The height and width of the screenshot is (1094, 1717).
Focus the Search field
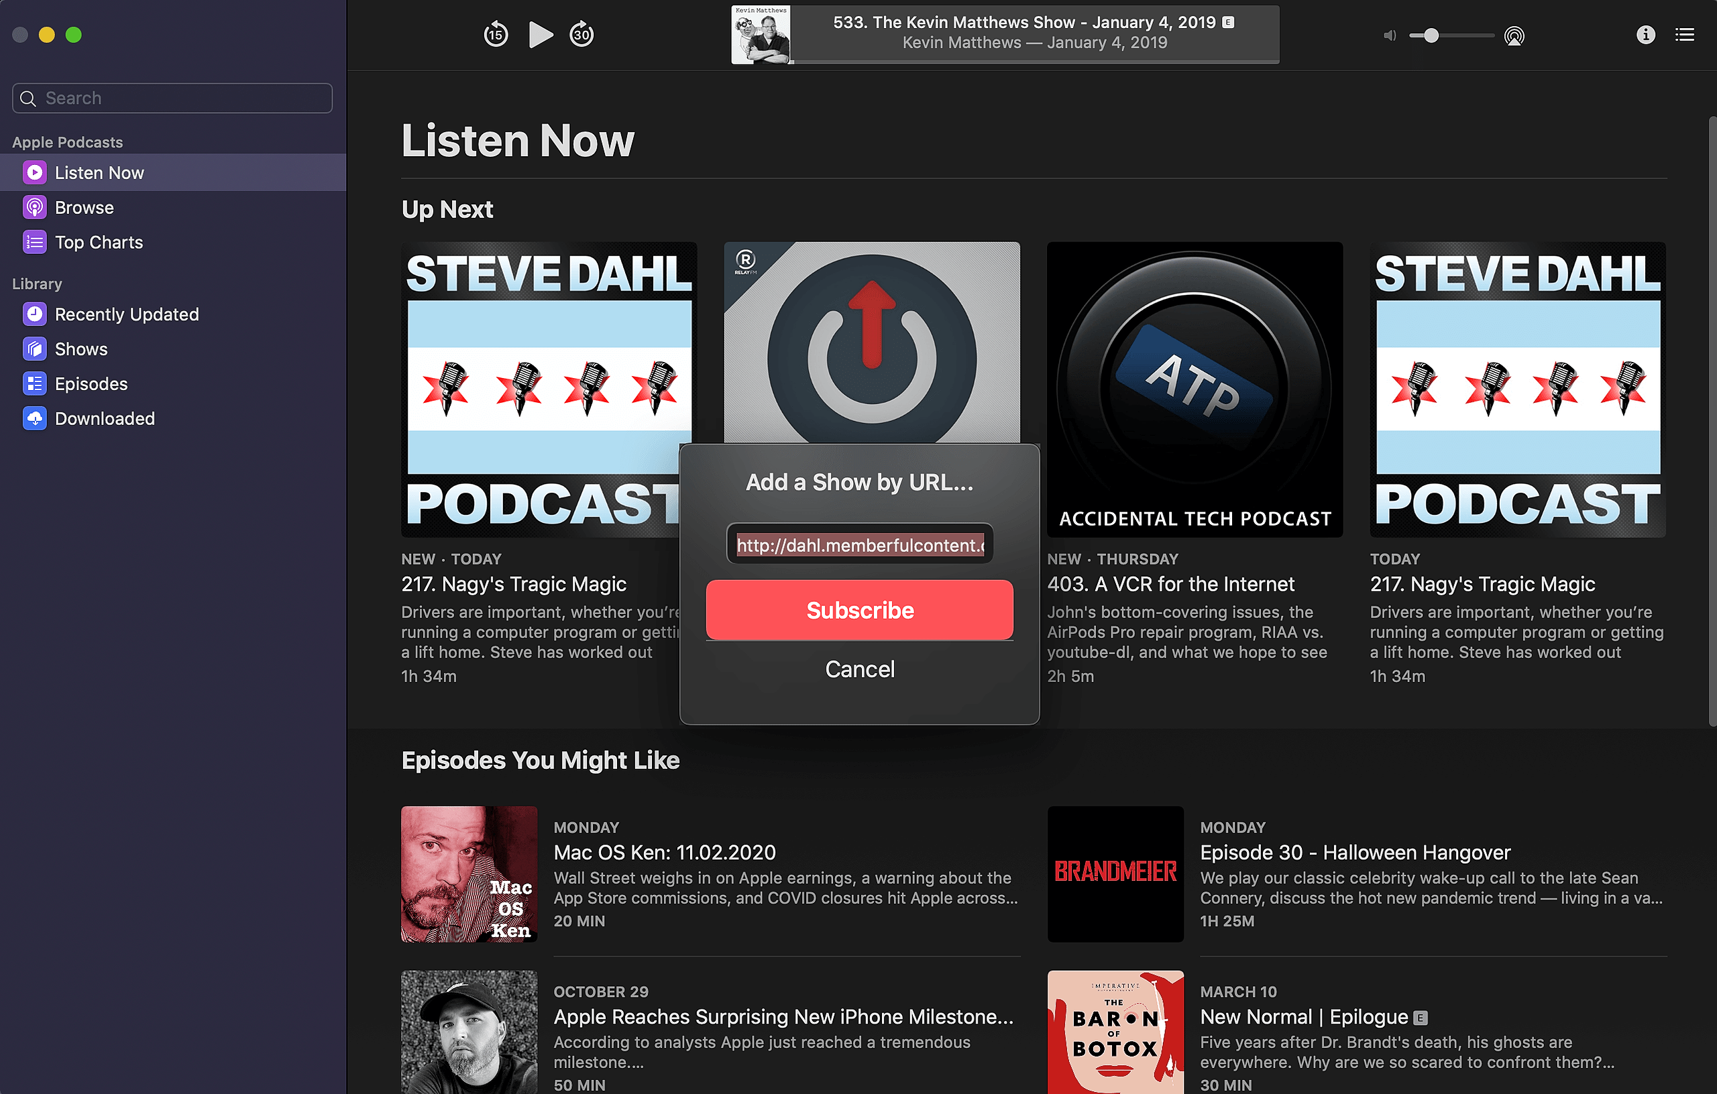[172, 99]
